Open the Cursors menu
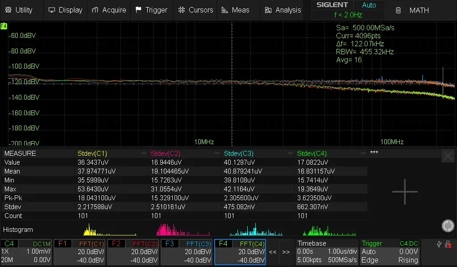 (x=195, y=10)
